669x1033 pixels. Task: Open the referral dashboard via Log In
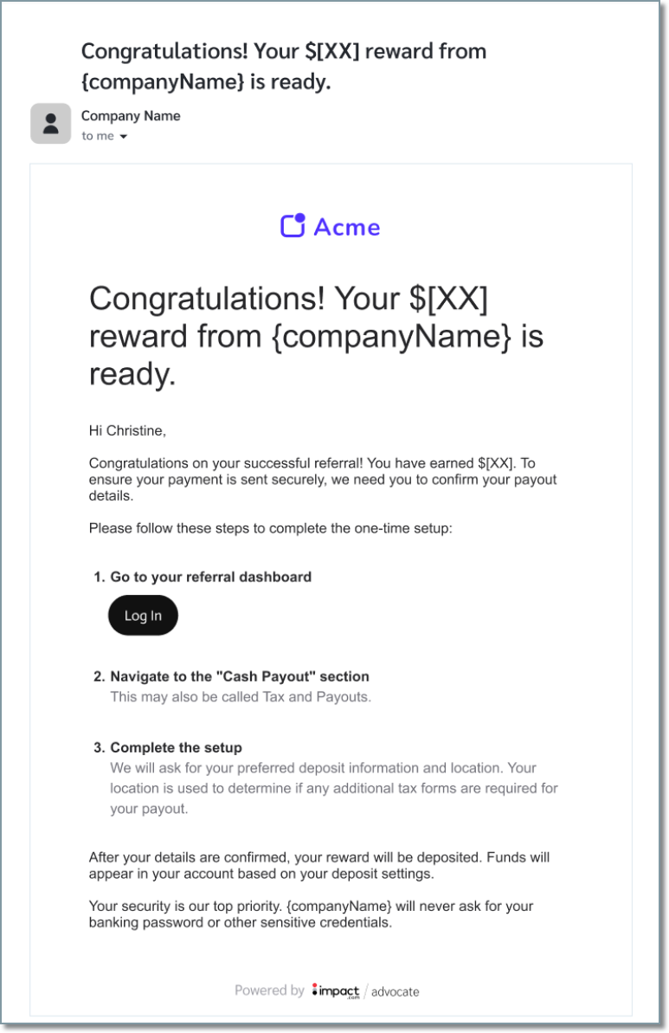[143, 616]
